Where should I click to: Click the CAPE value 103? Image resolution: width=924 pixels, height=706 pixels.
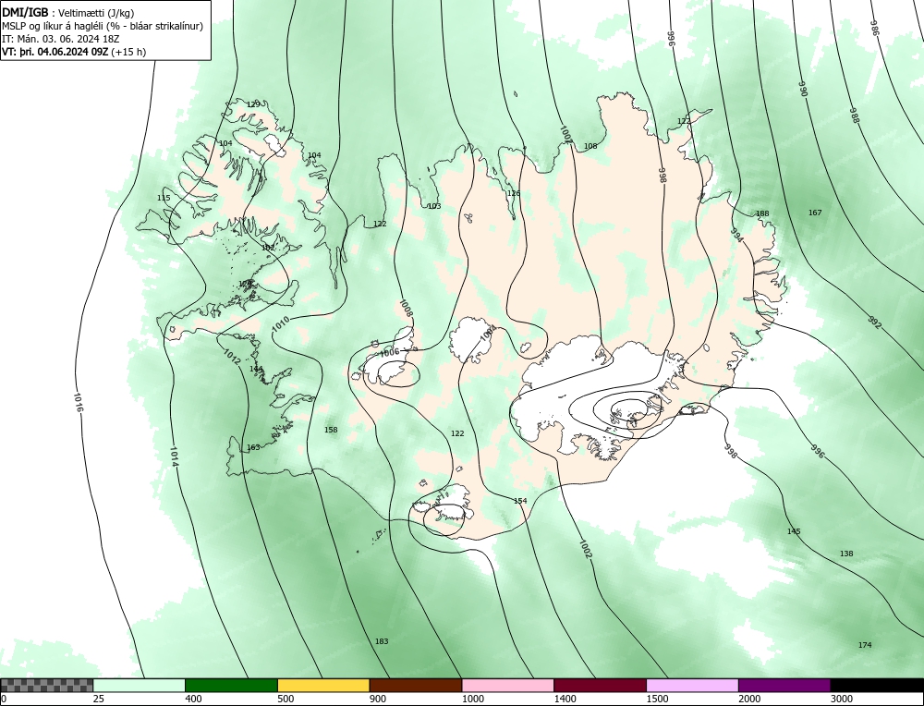(434, 206)
